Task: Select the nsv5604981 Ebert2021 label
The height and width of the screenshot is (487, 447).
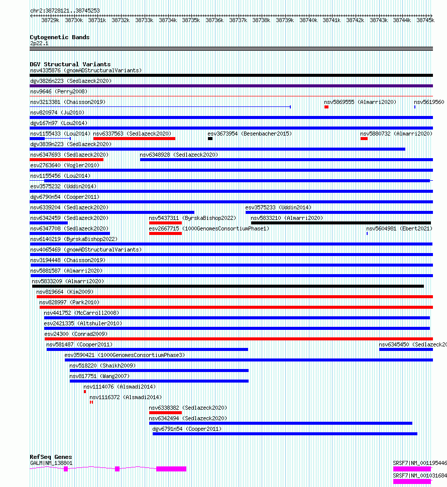Action: (x=399, y=229)
